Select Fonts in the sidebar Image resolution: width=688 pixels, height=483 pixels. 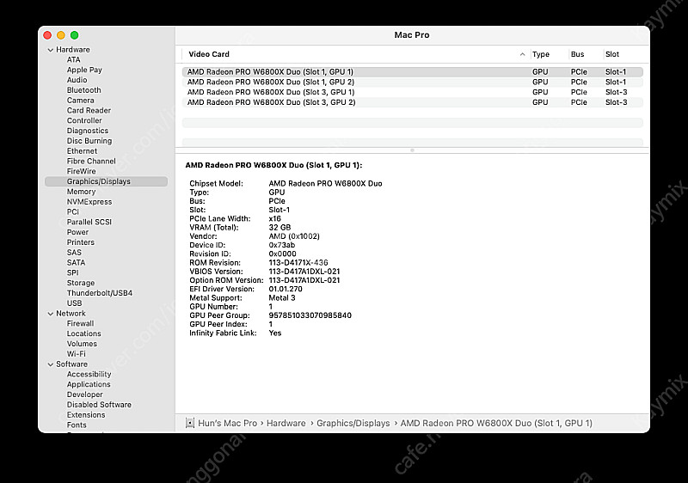(x=77, y=425)
